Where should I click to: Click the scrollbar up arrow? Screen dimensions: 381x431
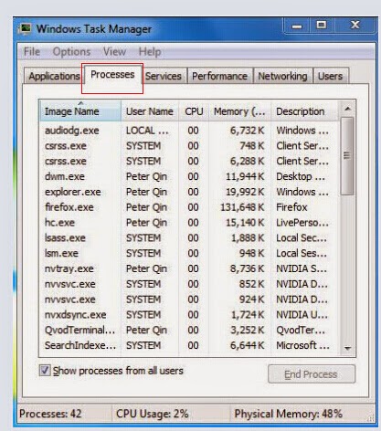click(x=347, y=109)
